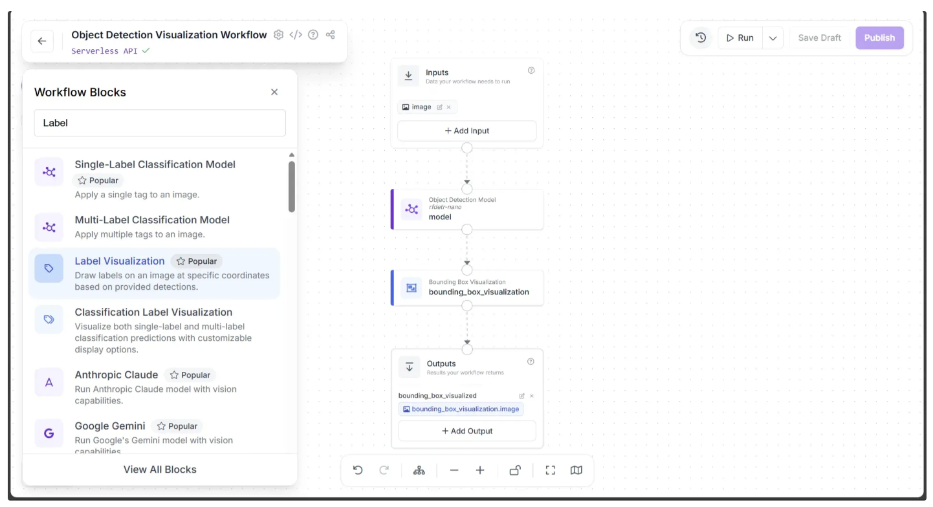Click Add Output
The image size is (933, 507).
pyautogui.click(x=467, y=431)
